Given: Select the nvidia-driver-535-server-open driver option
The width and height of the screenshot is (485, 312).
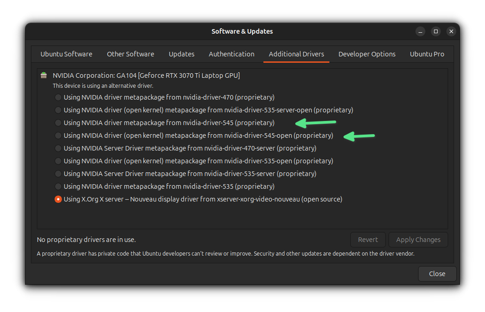Looking at the screenshot, I should 58,110.
